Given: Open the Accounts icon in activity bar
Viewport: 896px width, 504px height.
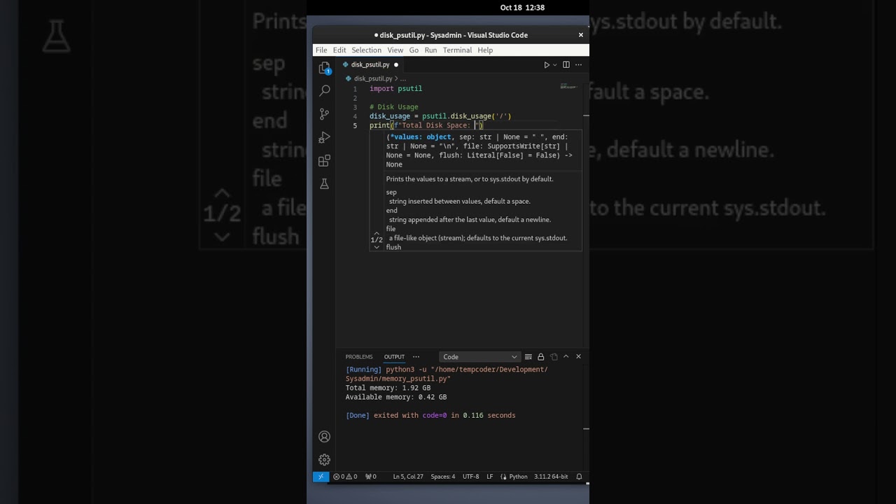Looking at the screenshot, I should coord(324,437).
